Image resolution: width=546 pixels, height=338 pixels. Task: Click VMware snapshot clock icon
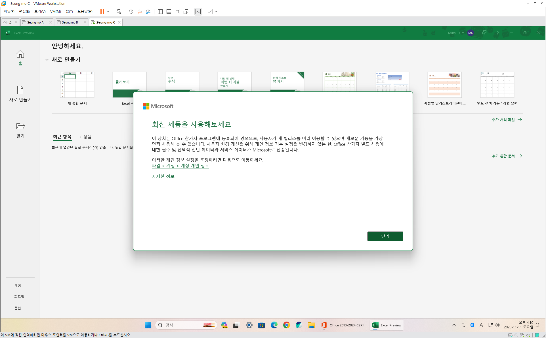tap(131, 12)
